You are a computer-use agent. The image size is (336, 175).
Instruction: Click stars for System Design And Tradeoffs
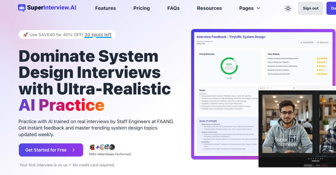tap(322, 62)
